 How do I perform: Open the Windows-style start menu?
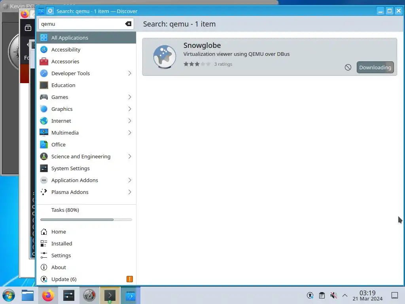click(x=9, y=295)
